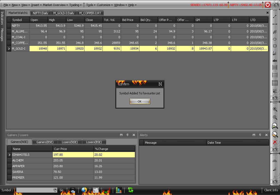
Task: Open the Alerts panel dropdown button
Action: (x=254, y=135)
